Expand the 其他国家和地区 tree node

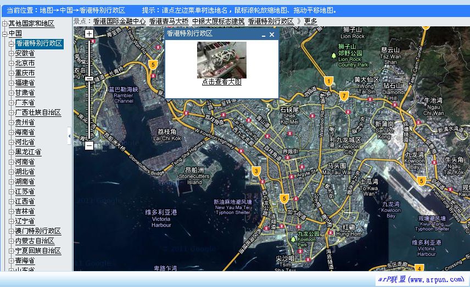pos(4,24)
